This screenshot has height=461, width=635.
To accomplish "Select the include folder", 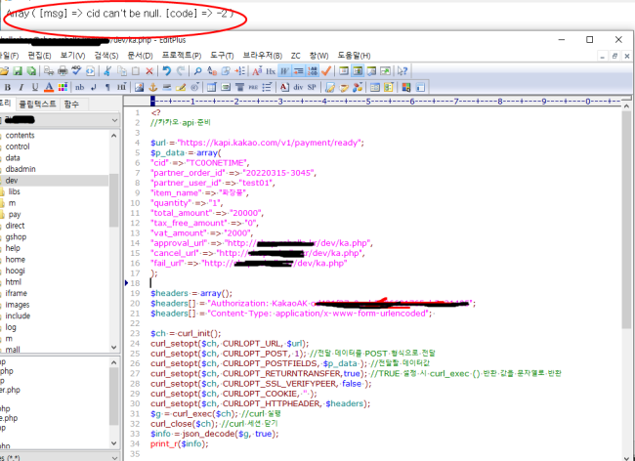I will coord(18,315).
